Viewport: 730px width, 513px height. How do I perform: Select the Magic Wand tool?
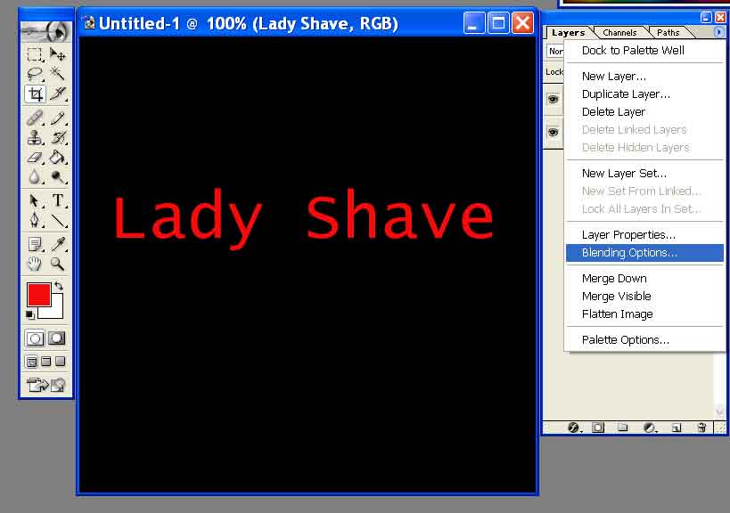coord(58,74)
